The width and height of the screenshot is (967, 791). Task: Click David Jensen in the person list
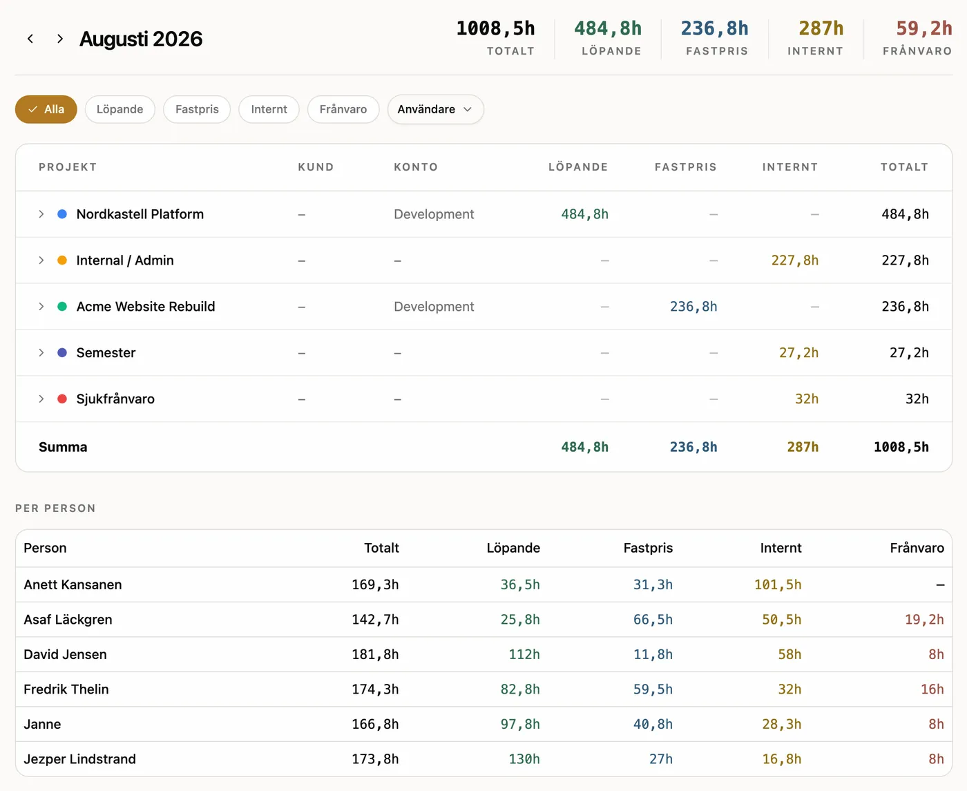pyautogui.click(x=65, y=654)
